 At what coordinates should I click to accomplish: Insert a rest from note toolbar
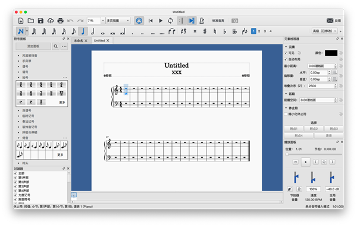(x=183, y=31)
